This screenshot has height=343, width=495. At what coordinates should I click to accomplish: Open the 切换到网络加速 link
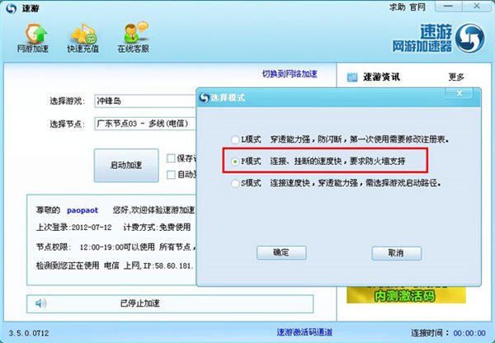click(x=290, y=74)
